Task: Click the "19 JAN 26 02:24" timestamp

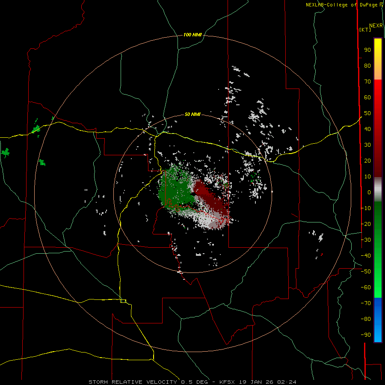Action: (267, 382)
